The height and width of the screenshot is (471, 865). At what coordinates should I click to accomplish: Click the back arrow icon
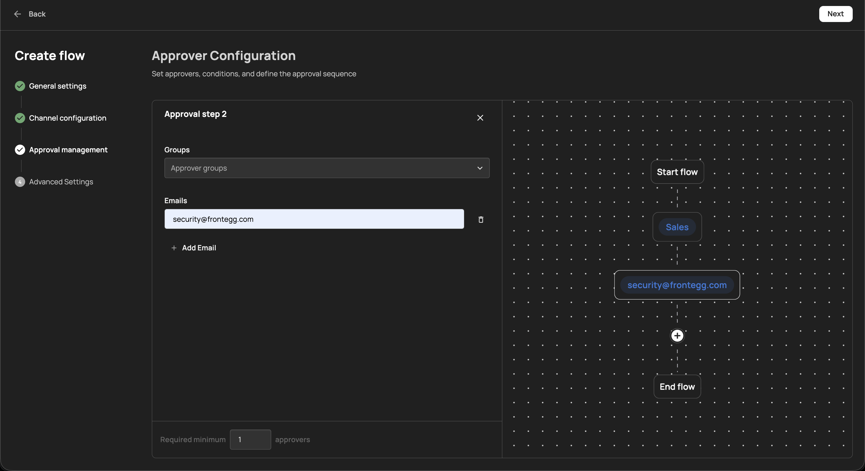point(17,14)
